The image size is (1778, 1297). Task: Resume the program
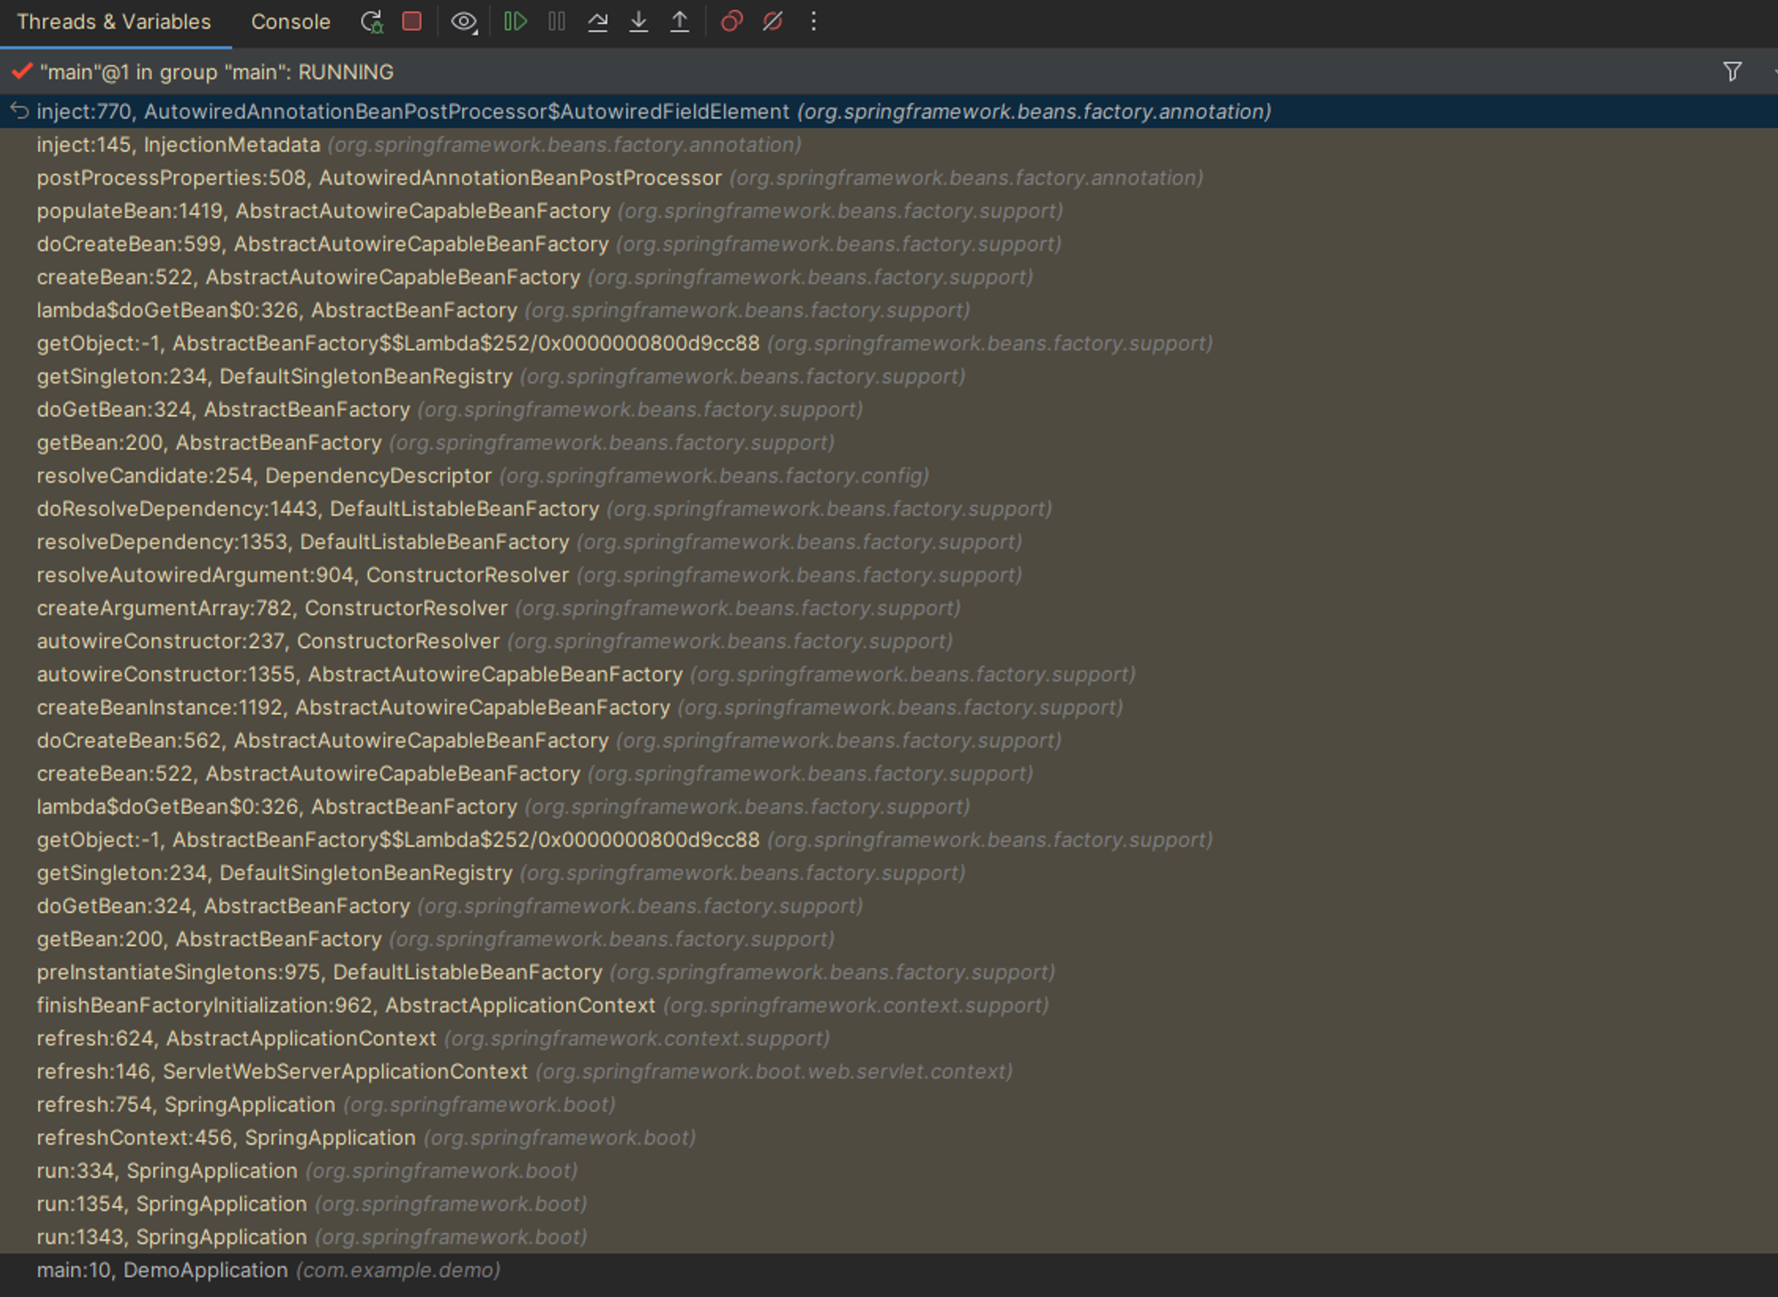click(516, 21)
